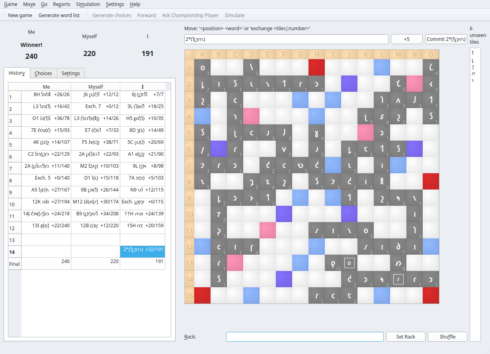Click New game in the toolbar
Image resolution: width=490 pixels, height=354 pixels.
(20, 15)
